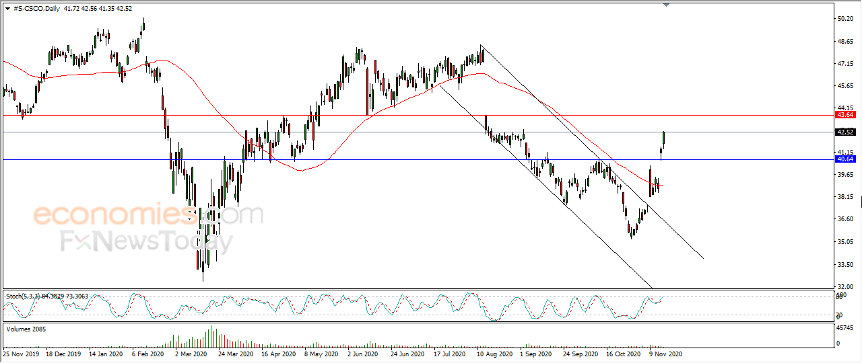Click the 9 Nov 2020 date label

click(x=666, y=353)
